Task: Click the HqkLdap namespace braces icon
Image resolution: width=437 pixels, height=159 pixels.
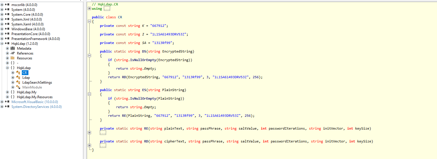Action: point(13,68)
